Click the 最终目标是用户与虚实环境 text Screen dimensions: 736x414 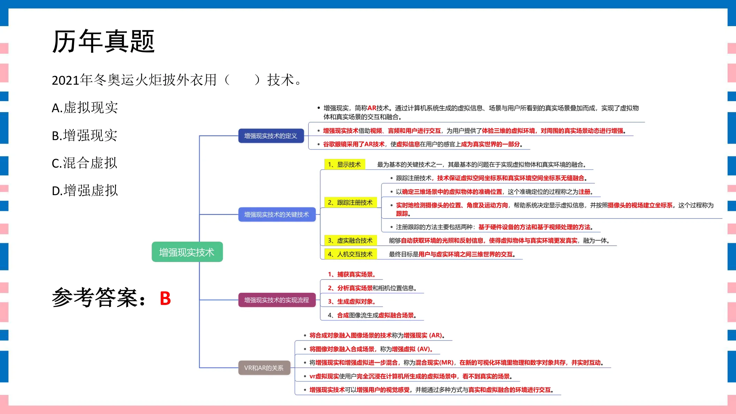(x=452, y=254)
